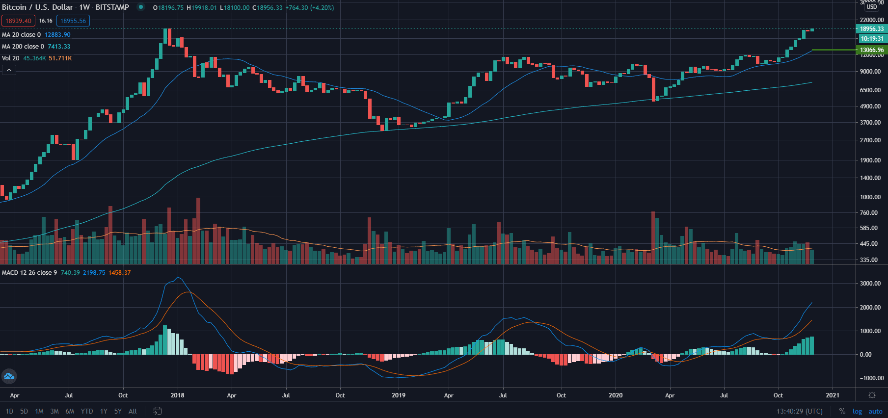The height and width of the screenshot is (418, 888).
Task: Click the red sell price 18939.40 box
Action: click(18, 21)
